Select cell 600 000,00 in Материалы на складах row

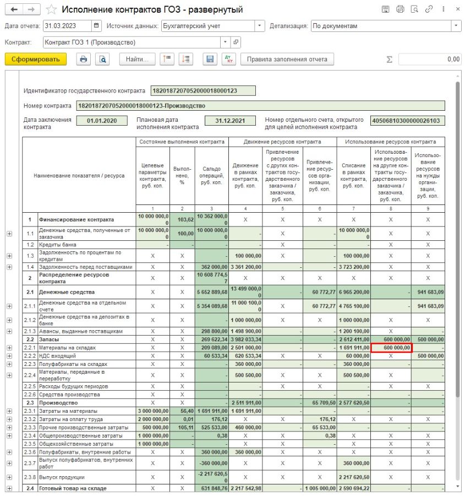point(391,348)
